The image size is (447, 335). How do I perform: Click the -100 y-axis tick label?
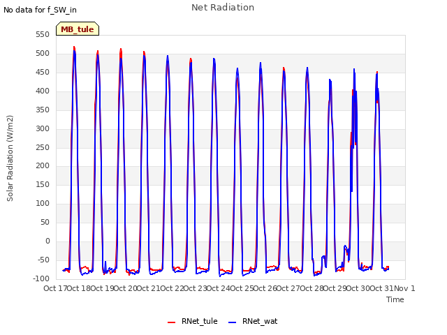pos(41,278)
